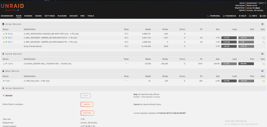
Task: Open the Users page
Action: pos(38,16)
